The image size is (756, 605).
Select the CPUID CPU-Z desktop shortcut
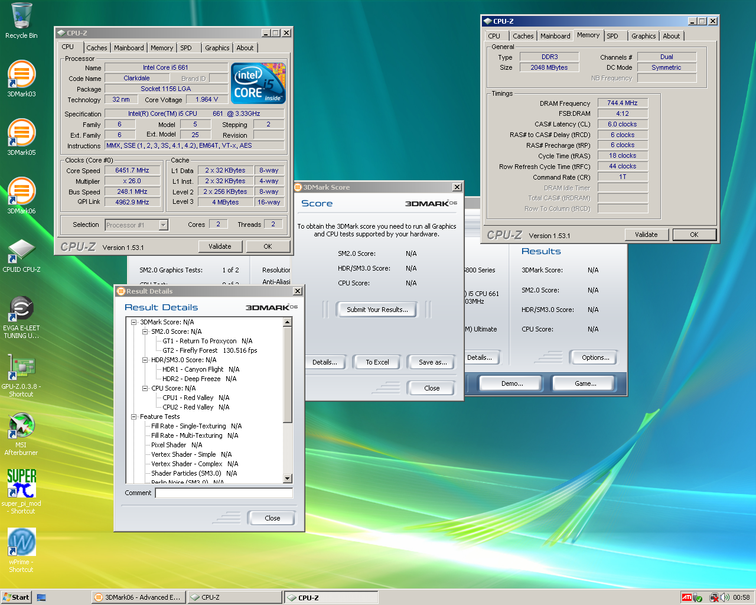[21, 255]
